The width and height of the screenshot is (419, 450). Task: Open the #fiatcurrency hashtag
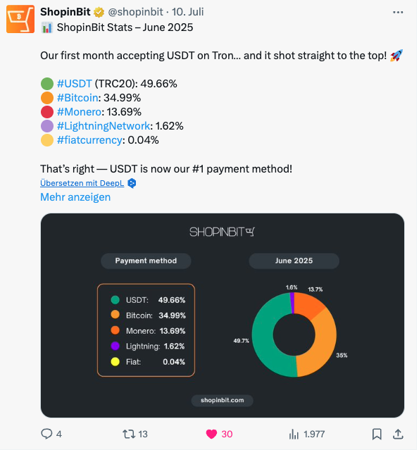point(89,140)
